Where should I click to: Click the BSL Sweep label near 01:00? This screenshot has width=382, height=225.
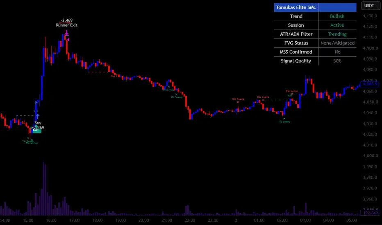pos(264,97)
